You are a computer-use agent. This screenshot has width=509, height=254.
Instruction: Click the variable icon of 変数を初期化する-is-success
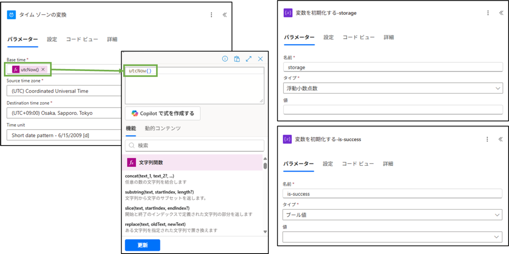287,139
